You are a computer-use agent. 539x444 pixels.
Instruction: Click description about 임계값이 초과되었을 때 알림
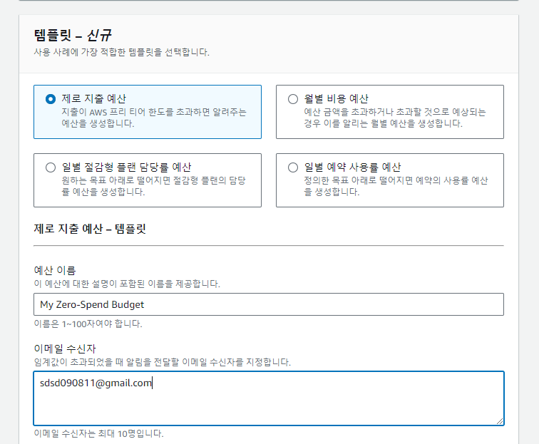coord(163,362)
